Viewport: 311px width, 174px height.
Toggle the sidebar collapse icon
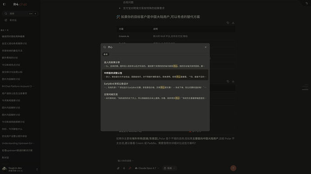(4, 4)
